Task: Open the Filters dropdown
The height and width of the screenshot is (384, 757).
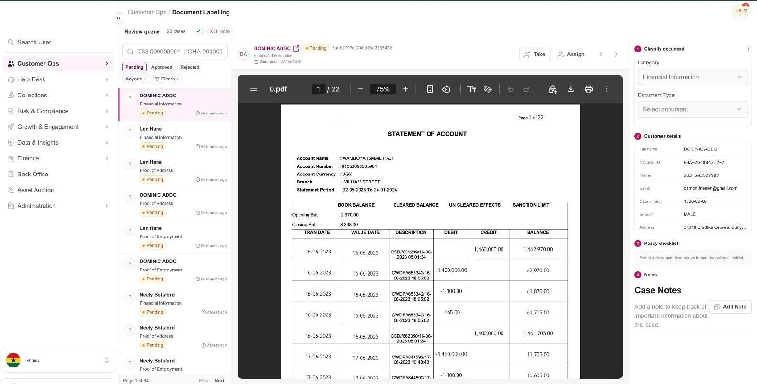Action: click(x=167, y=79)
